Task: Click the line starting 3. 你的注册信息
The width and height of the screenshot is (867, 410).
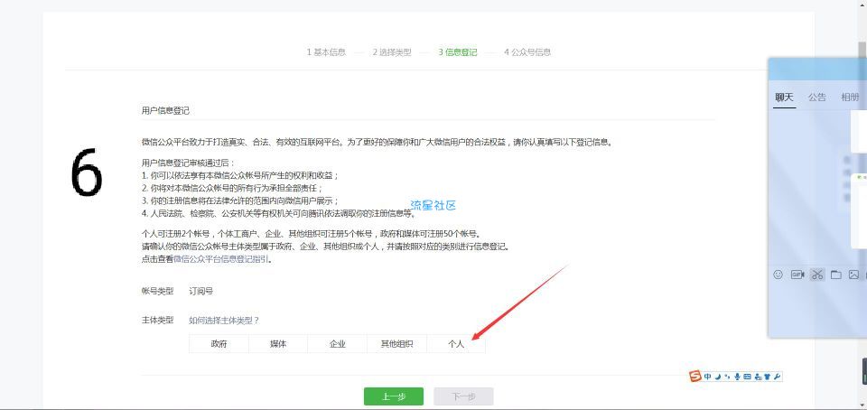Action: [240, 200]
